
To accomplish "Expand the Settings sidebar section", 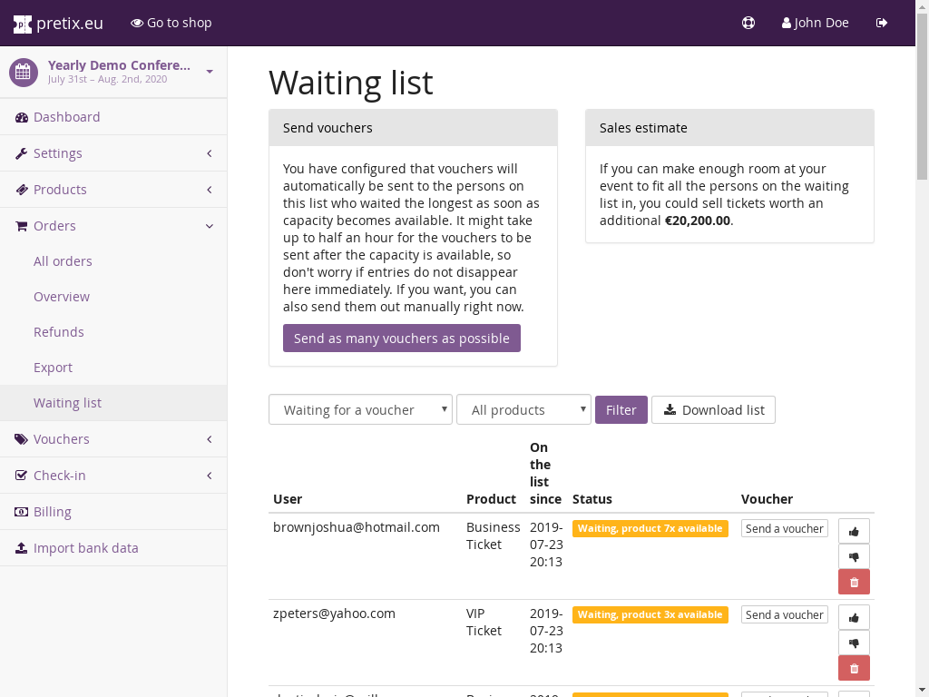I will tap(113, 153).
